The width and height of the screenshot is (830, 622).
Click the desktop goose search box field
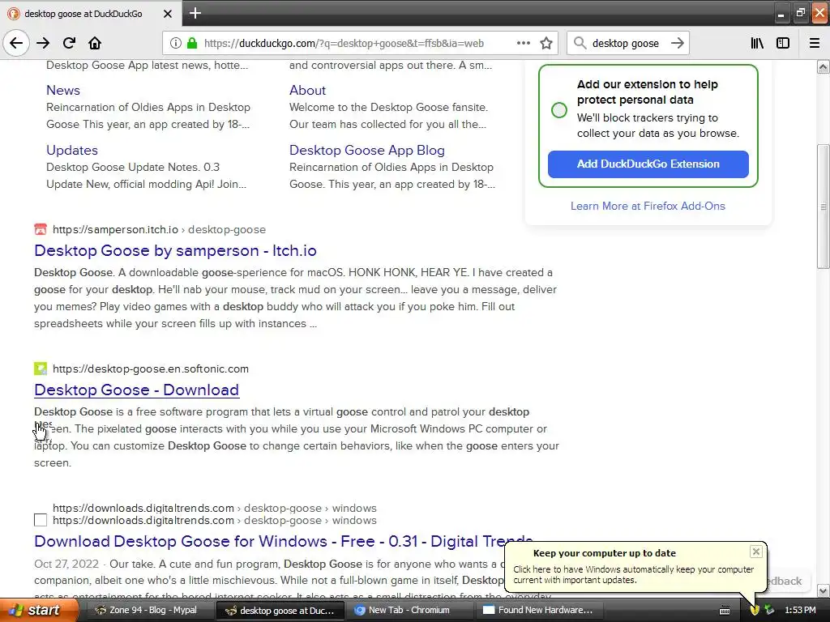tap(625, 44)
